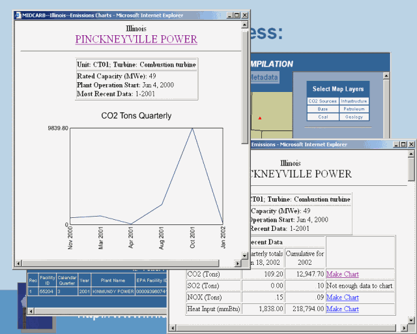Viewport: 417px width, 334px height.
Task: Toggle the Petroleum map layer
Action: tap(354, 109)
